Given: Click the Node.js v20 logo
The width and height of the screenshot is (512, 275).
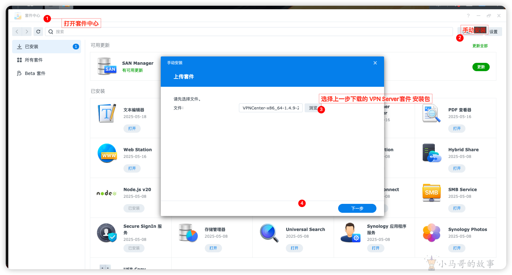Looking at the screenshot, I should 107,193.
